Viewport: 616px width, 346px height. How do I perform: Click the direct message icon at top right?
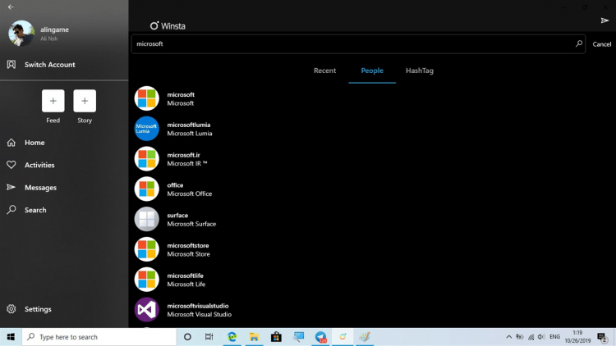pos(605,20)
